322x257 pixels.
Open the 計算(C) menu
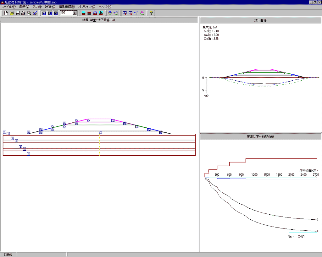pos(50,7)
